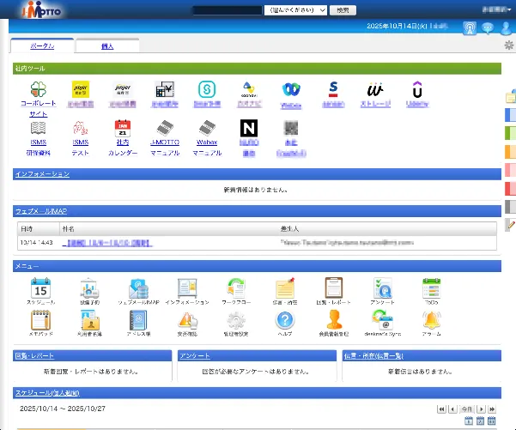
Task: Go to next schedule period arrow
Action: click(x=482, y=409)
